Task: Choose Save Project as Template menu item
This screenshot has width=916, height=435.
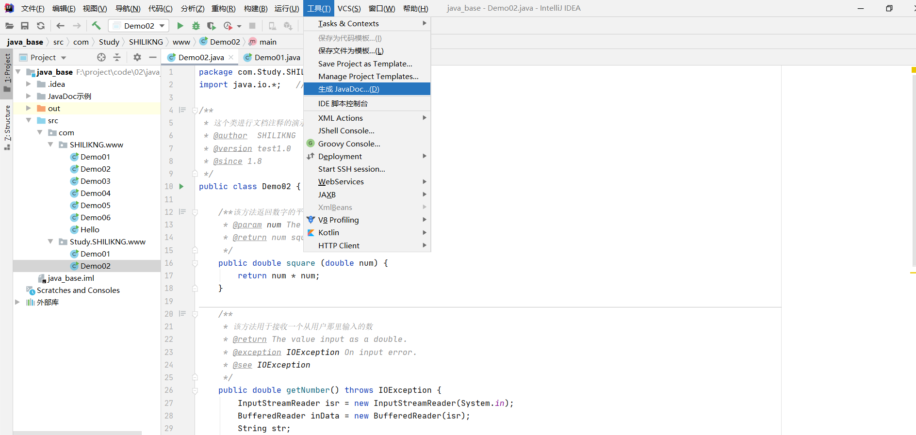Action: tap(367, 64)
